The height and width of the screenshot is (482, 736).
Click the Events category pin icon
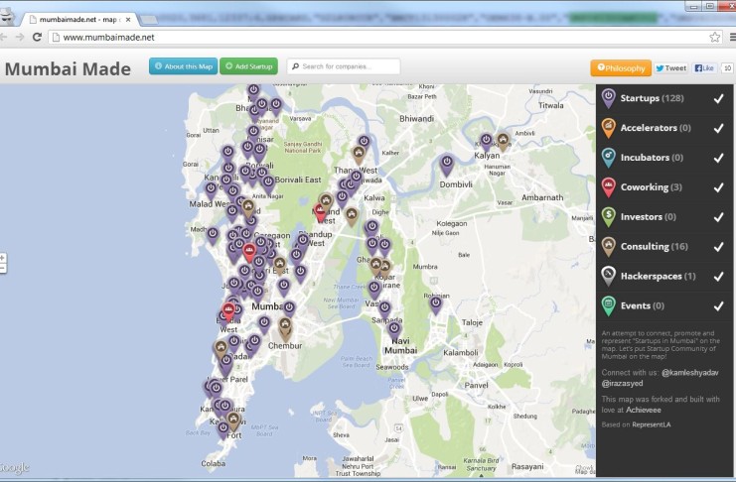pos(608,305)
